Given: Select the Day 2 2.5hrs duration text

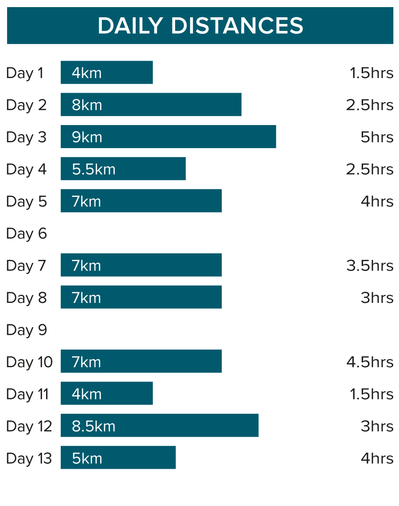Looking at the screenshot, I should click(370, 105).
